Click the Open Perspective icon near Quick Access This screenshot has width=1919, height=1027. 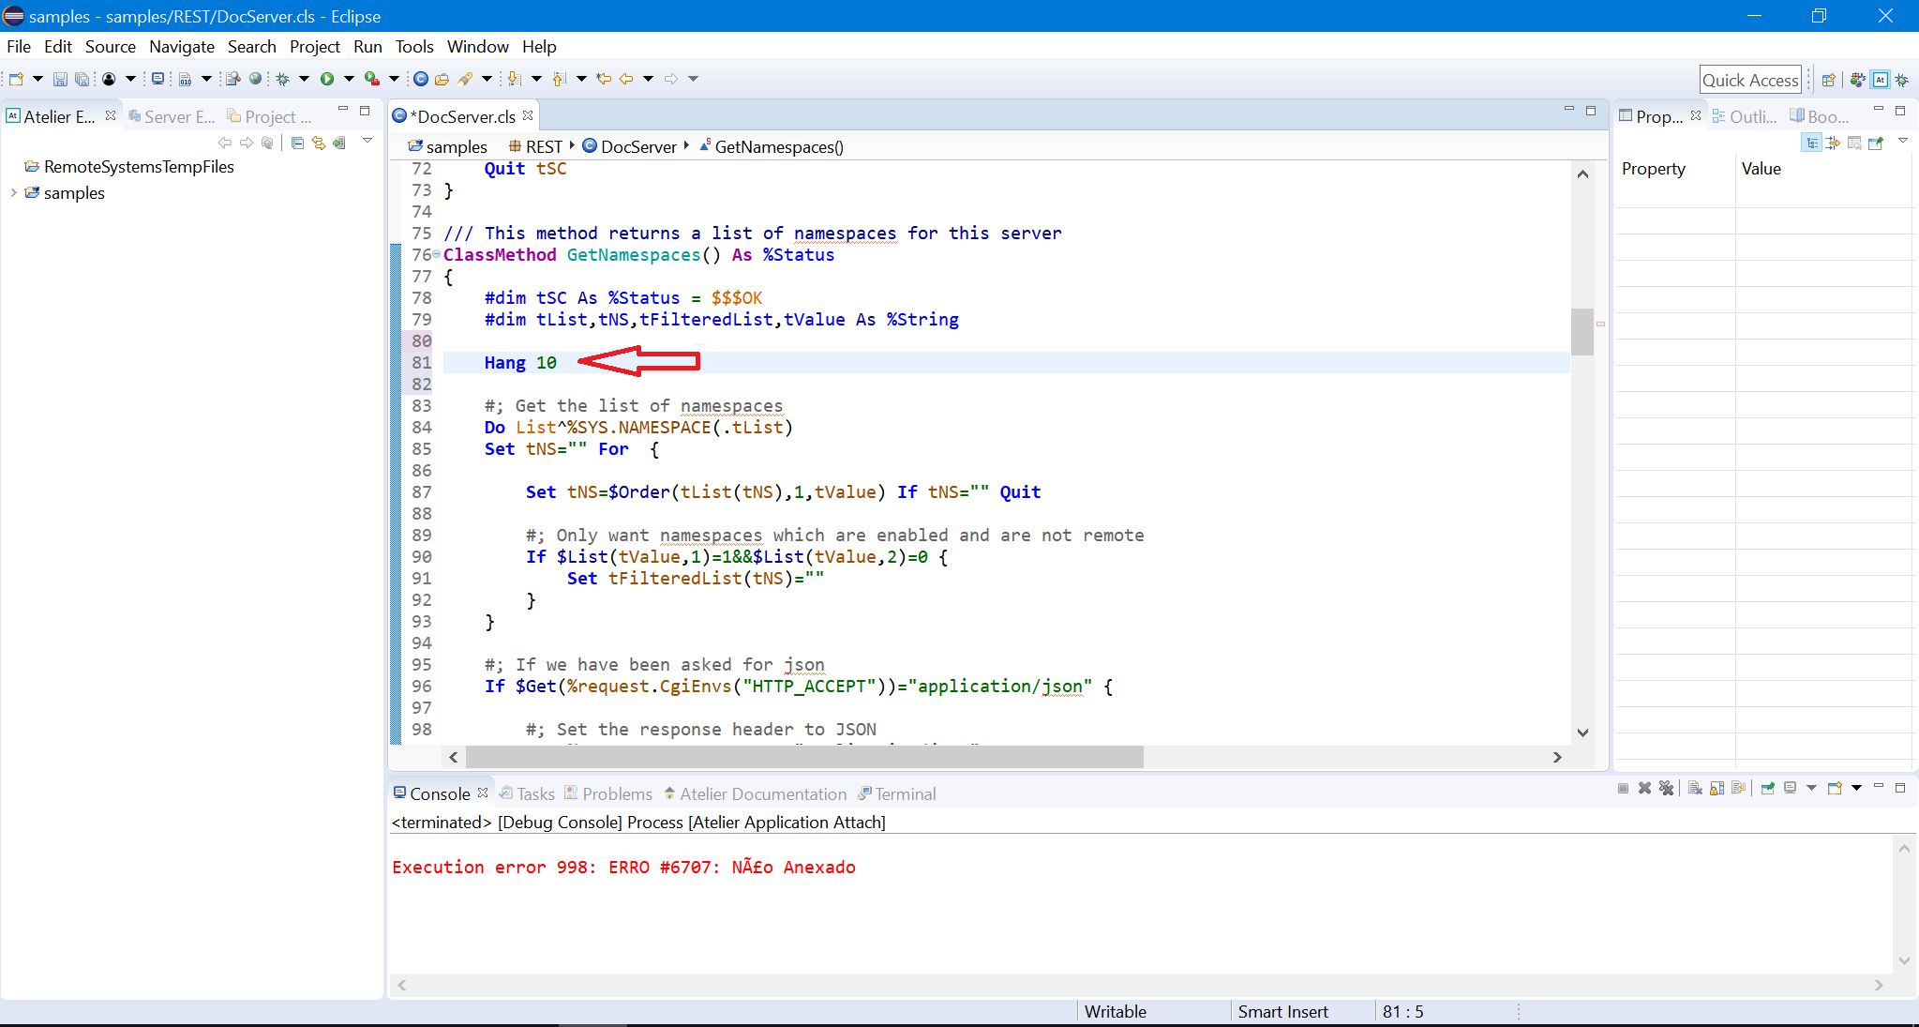1828,80
